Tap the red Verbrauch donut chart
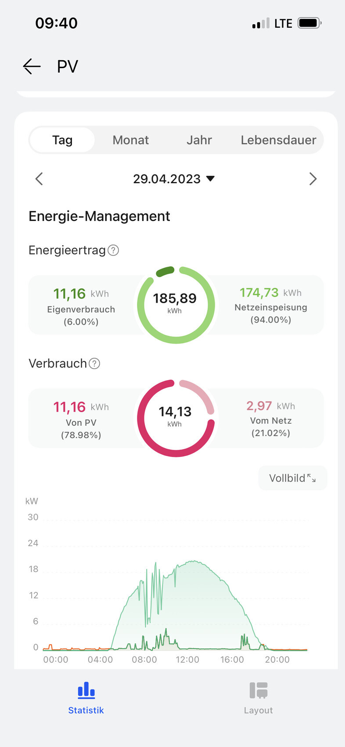The width and height of the screenshot is (345, 747). (x=176, y=418)
